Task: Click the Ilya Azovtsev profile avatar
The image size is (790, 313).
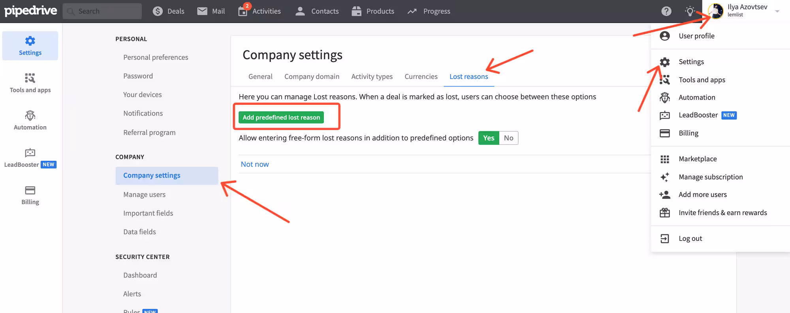Action: [x=715, y=11]
